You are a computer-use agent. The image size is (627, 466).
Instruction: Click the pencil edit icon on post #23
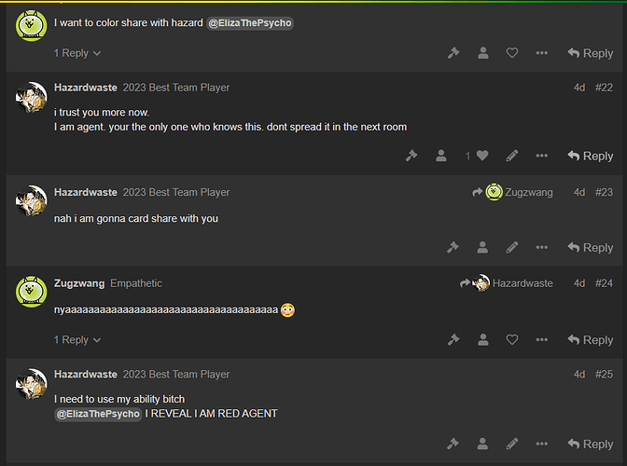(512, 247)
